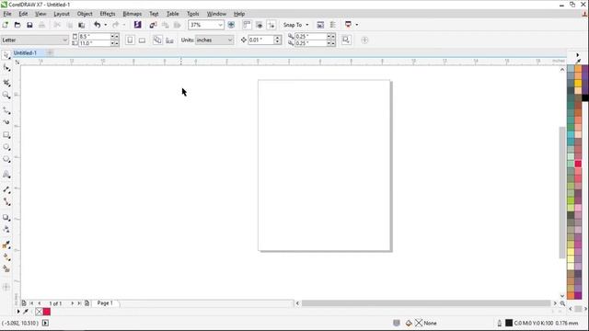Click the Paste icon

(82, 25)
